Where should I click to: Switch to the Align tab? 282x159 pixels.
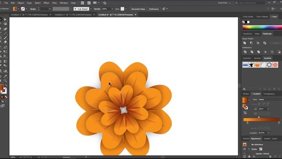point(257,34)
